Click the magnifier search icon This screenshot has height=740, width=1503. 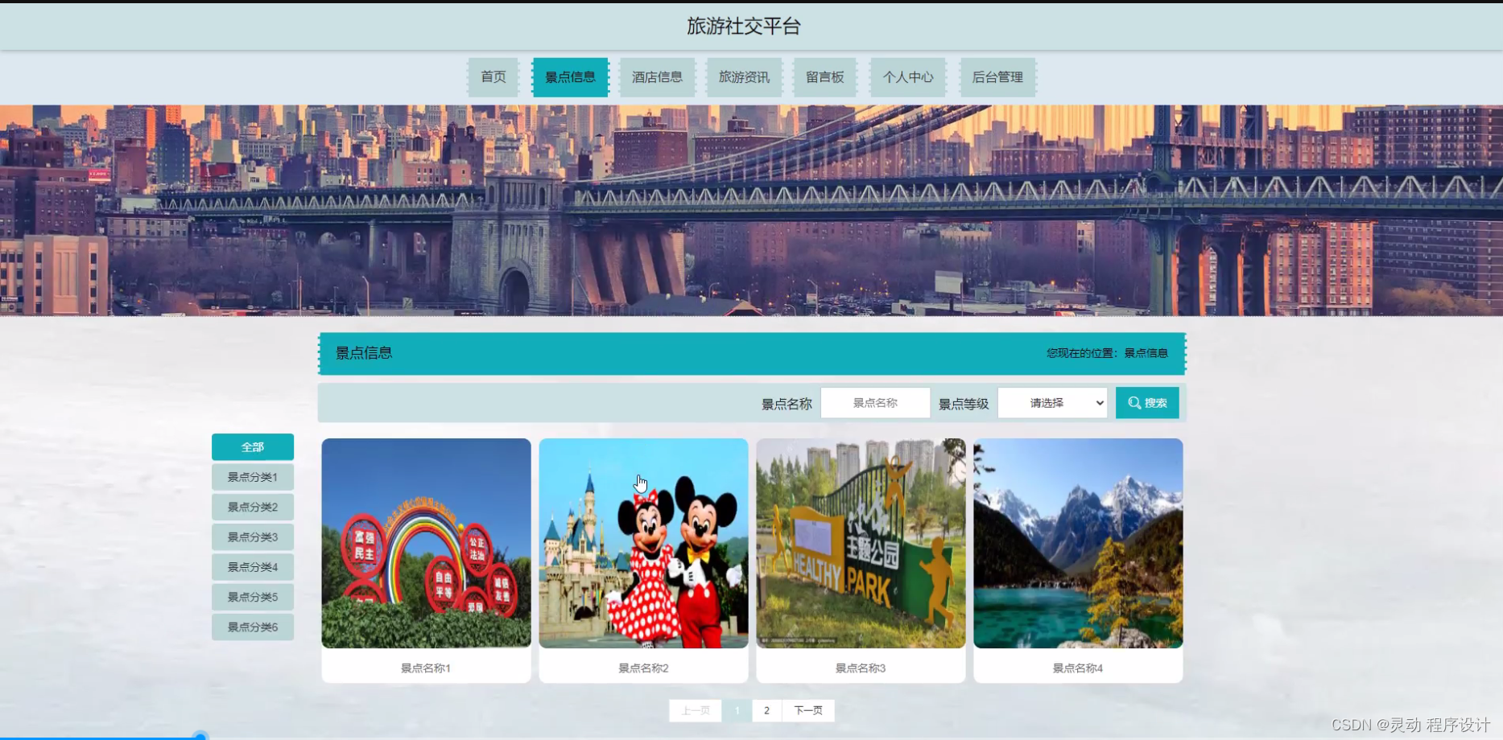click(x=1133, y=402)
